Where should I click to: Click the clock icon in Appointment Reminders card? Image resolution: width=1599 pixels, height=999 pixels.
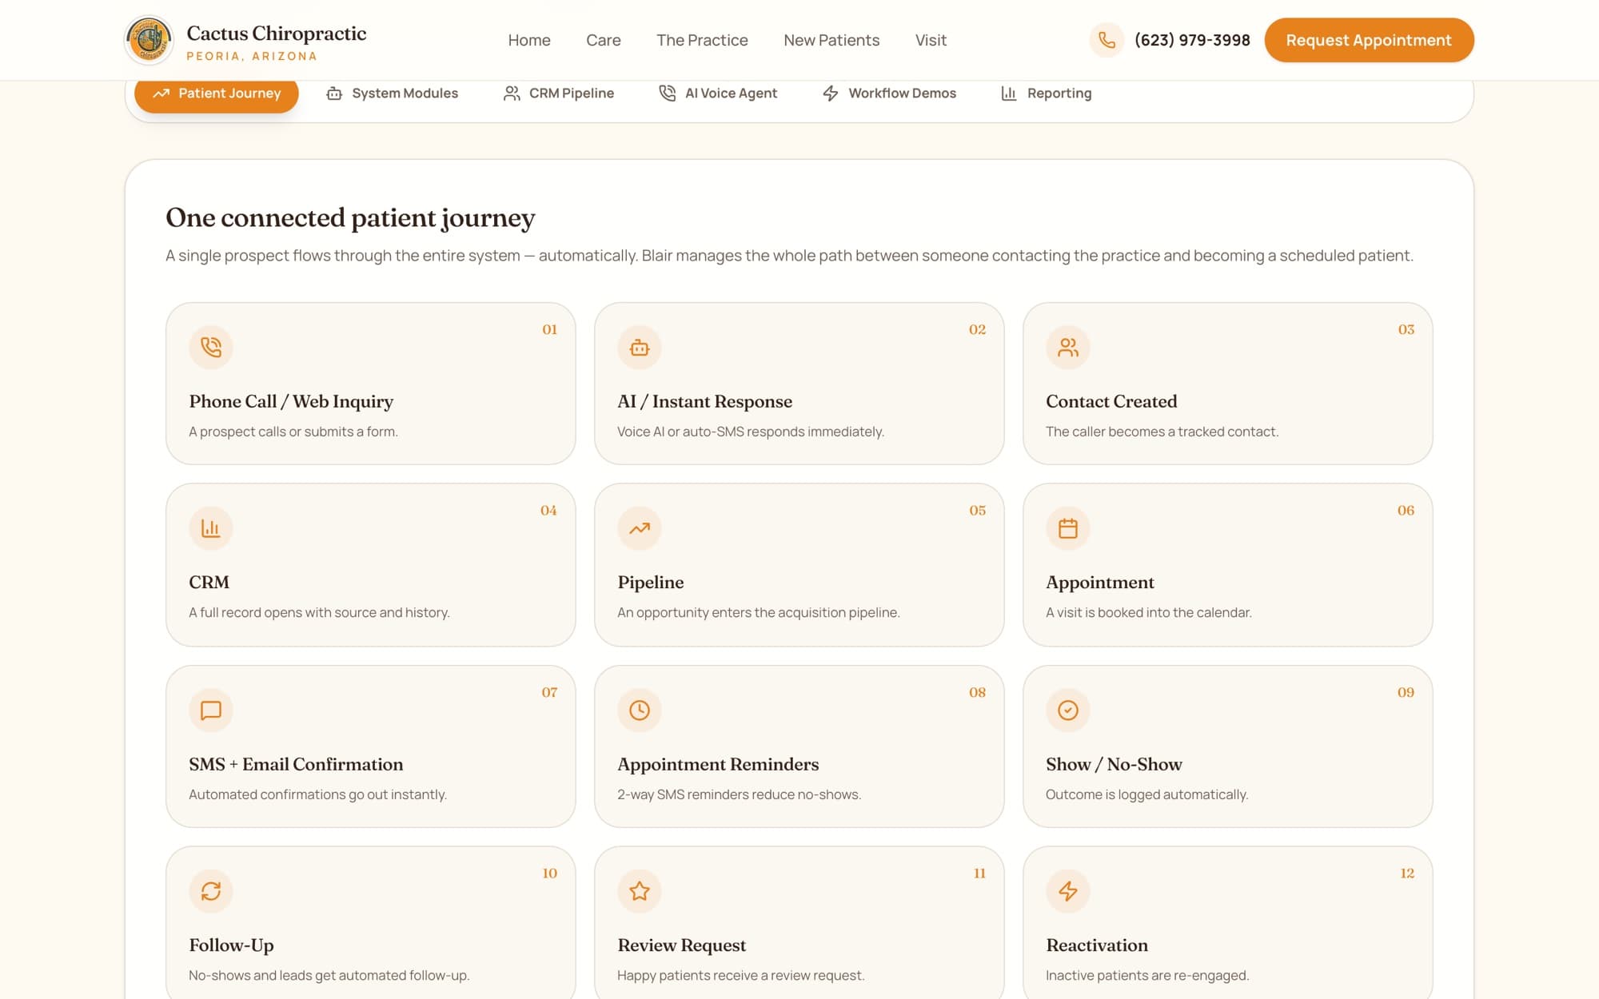[640, 710]
